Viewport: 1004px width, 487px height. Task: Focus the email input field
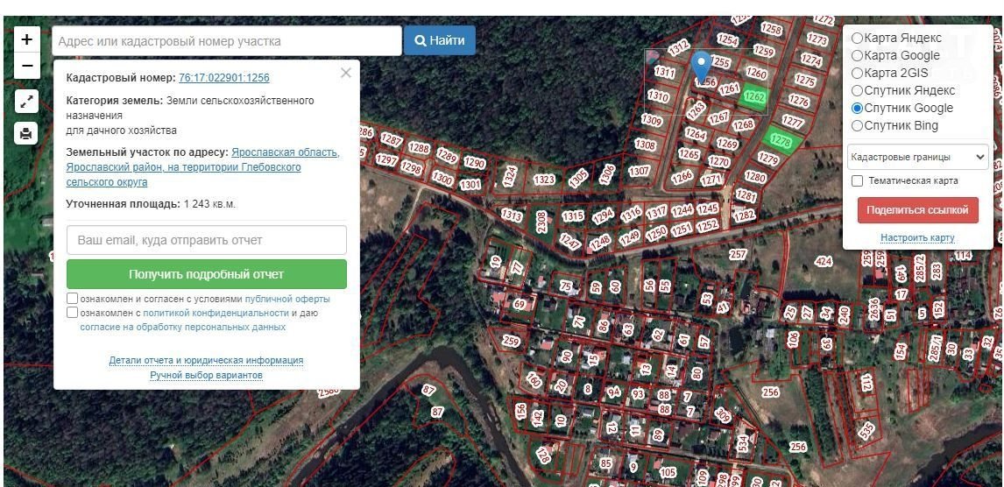click(206, 240)
